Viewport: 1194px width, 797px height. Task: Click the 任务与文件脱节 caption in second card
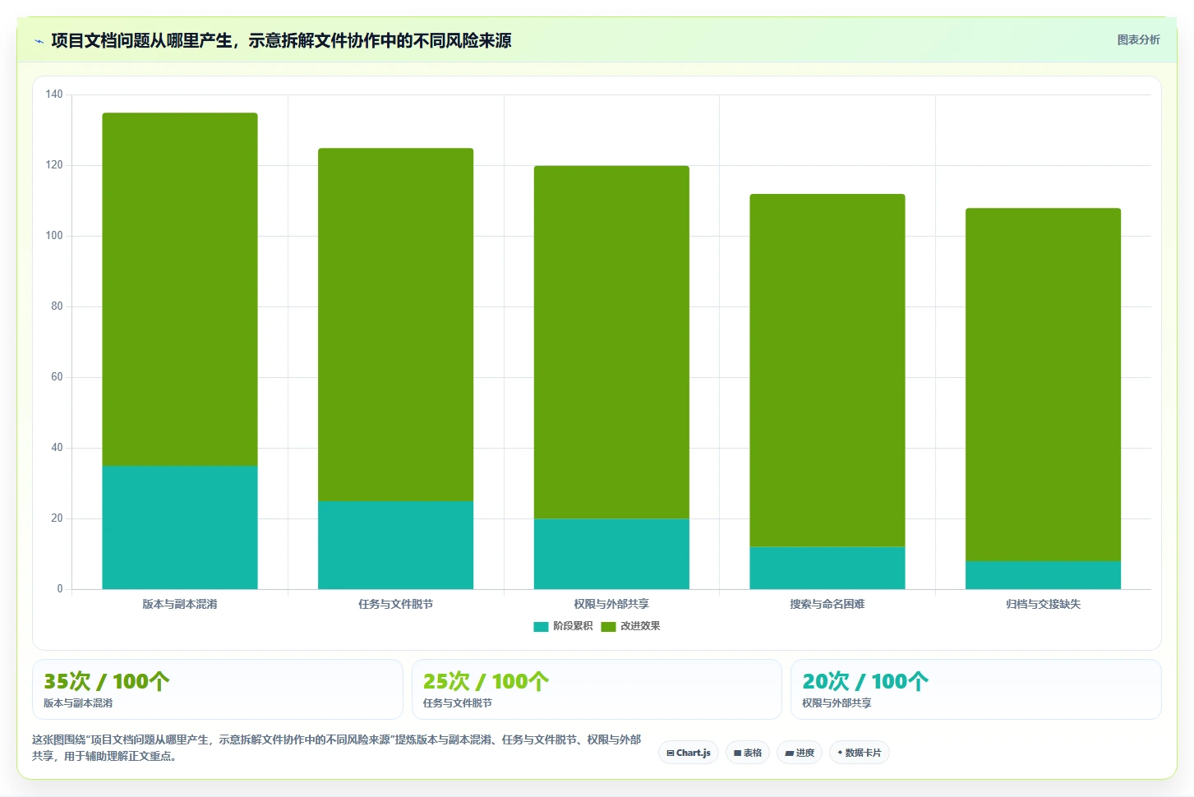click(458, 703)
